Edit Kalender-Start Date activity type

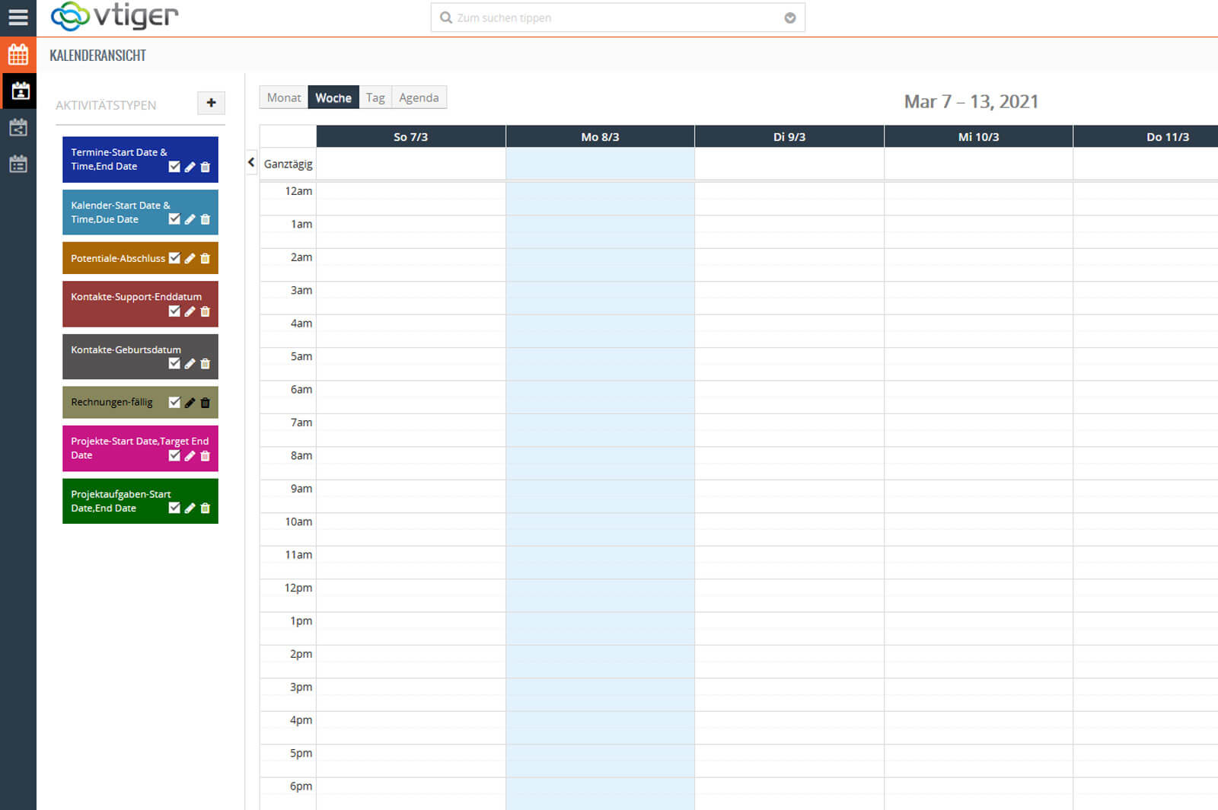(x=190, y=219)
